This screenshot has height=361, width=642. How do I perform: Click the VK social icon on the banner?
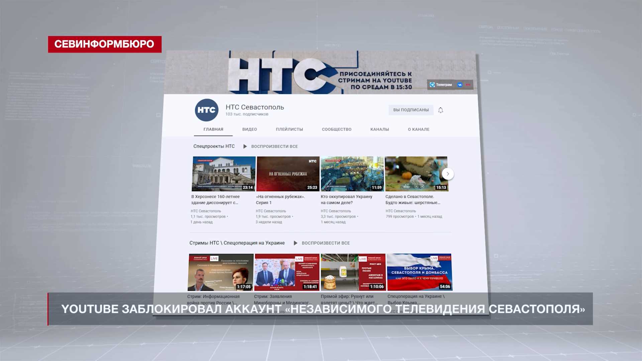(460, 85)
